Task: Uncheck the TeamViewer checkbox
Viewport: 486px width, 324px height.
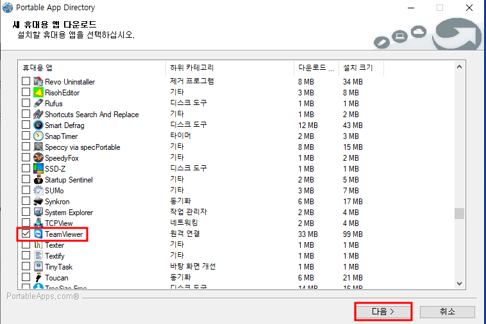Action: (26, 234)
